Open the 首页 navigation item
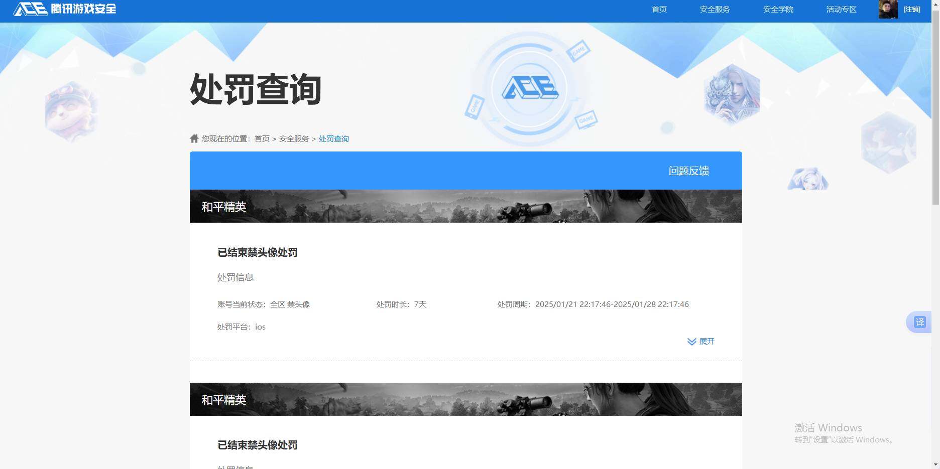The image size is (940, 469). (659, 9)
